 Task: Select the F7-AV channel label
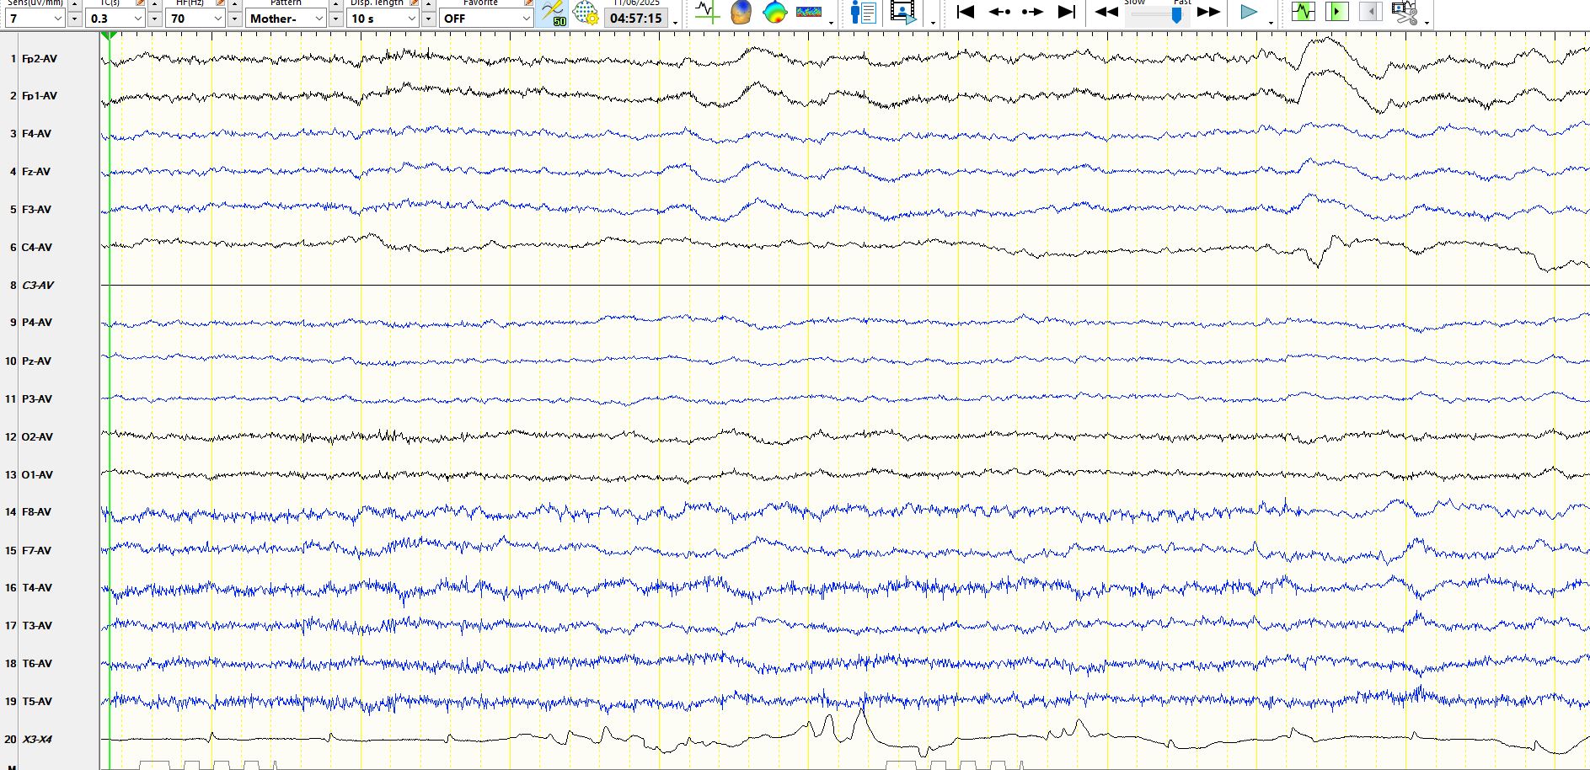[x=36, y=551]
